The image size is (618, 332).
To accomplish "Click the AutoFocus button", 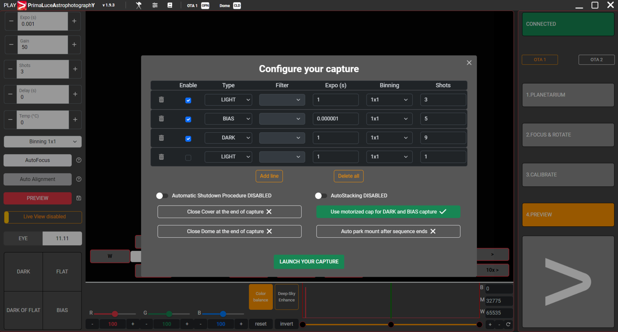I will [38, 160].
